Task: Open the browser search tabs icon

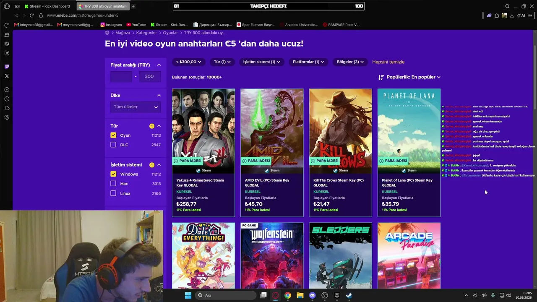Action: pos(507,6)
